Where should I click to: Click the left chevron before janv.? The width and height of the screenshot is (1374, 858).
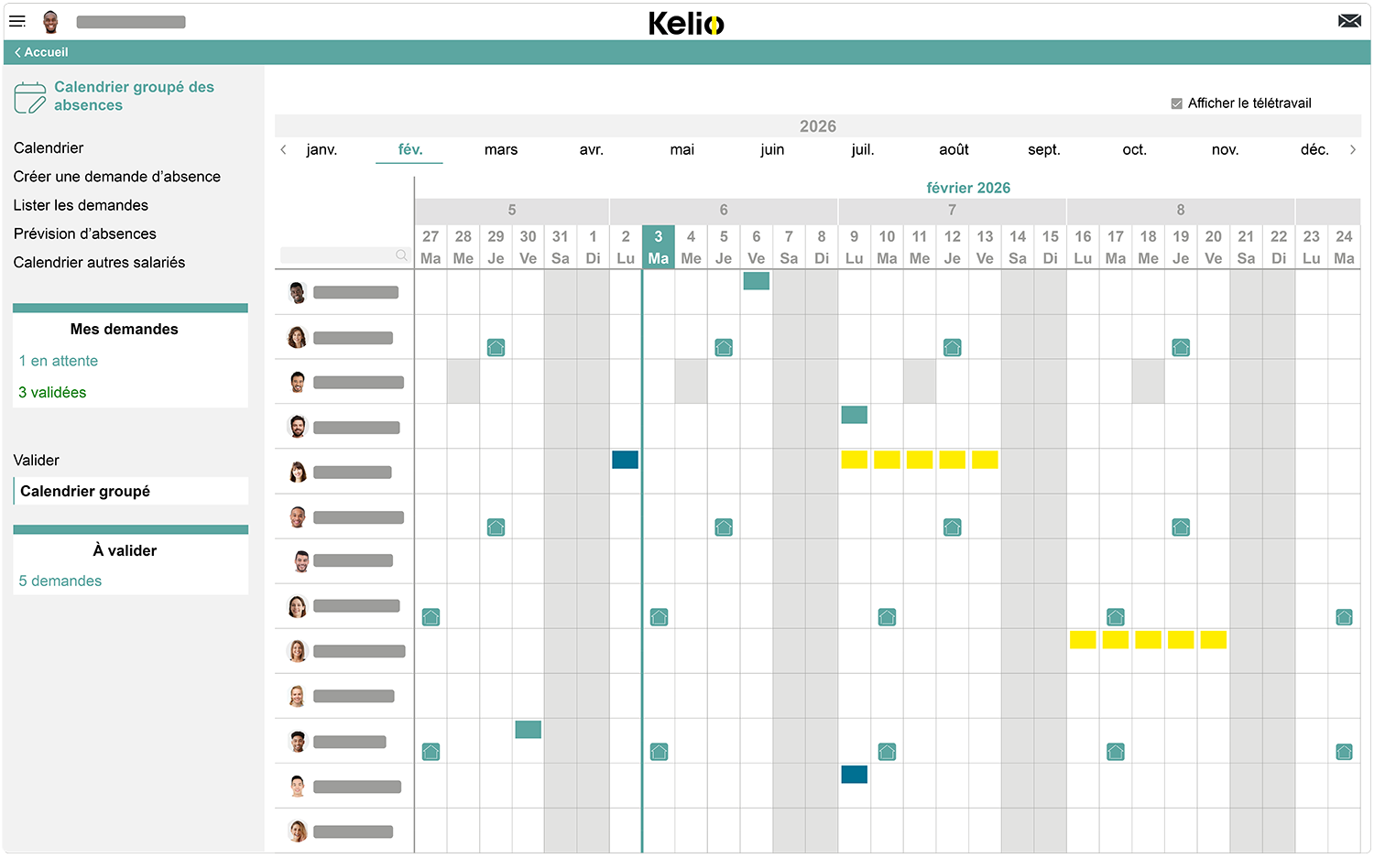point(283,149)
